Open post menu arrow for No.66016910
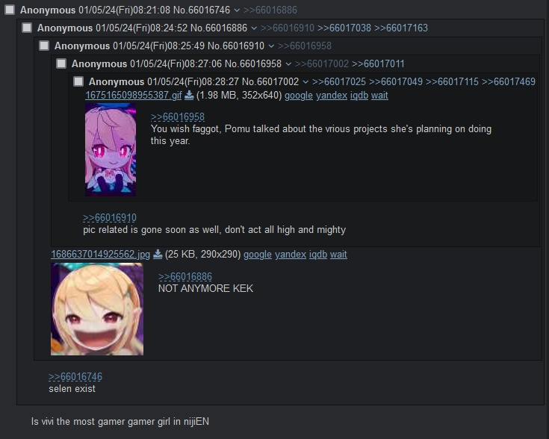The image size is (549, 439). tap(271, 46)
